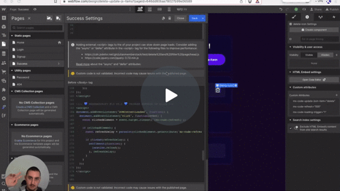Collapse Search index settings section
340x191 pixels.
pos(290,120)
